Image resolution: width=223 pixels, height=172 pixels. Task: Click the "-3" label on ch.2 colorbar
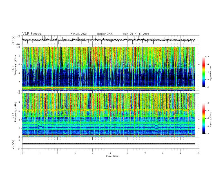coord(208,103)
